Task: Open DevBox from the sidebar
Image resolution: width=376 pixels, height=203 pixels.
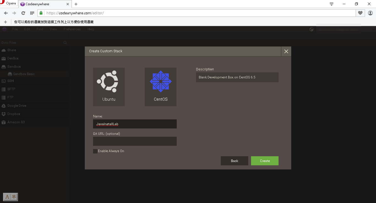Action: 12,58
